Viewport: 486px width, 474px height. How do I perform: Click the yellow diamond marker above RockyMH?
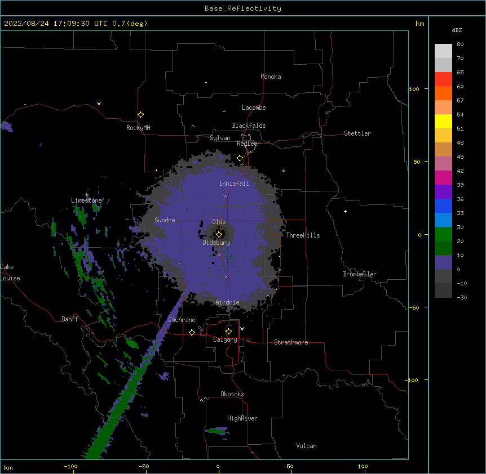[x=140, y=115]
